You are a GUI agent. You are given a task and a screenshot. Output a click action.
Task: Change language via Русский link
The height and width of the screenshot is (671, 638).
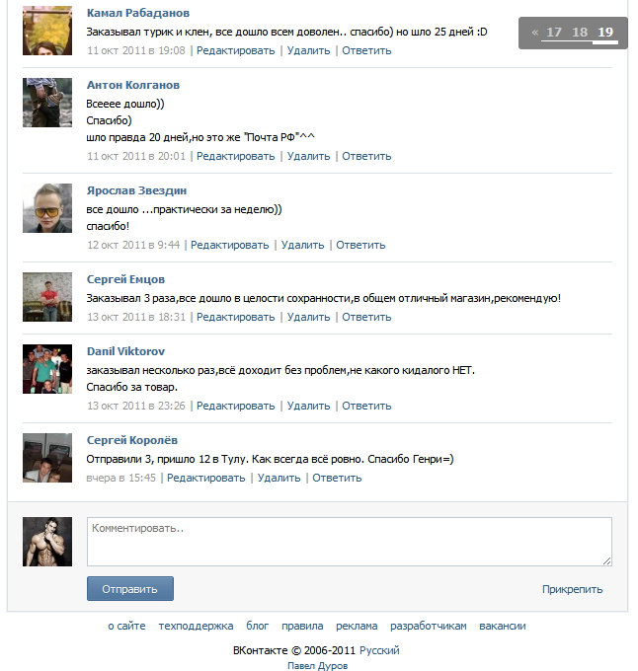(379, 650)
